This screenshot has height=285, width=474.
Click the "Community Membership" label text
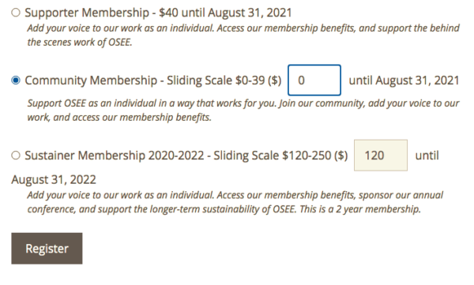coord(91,81)
